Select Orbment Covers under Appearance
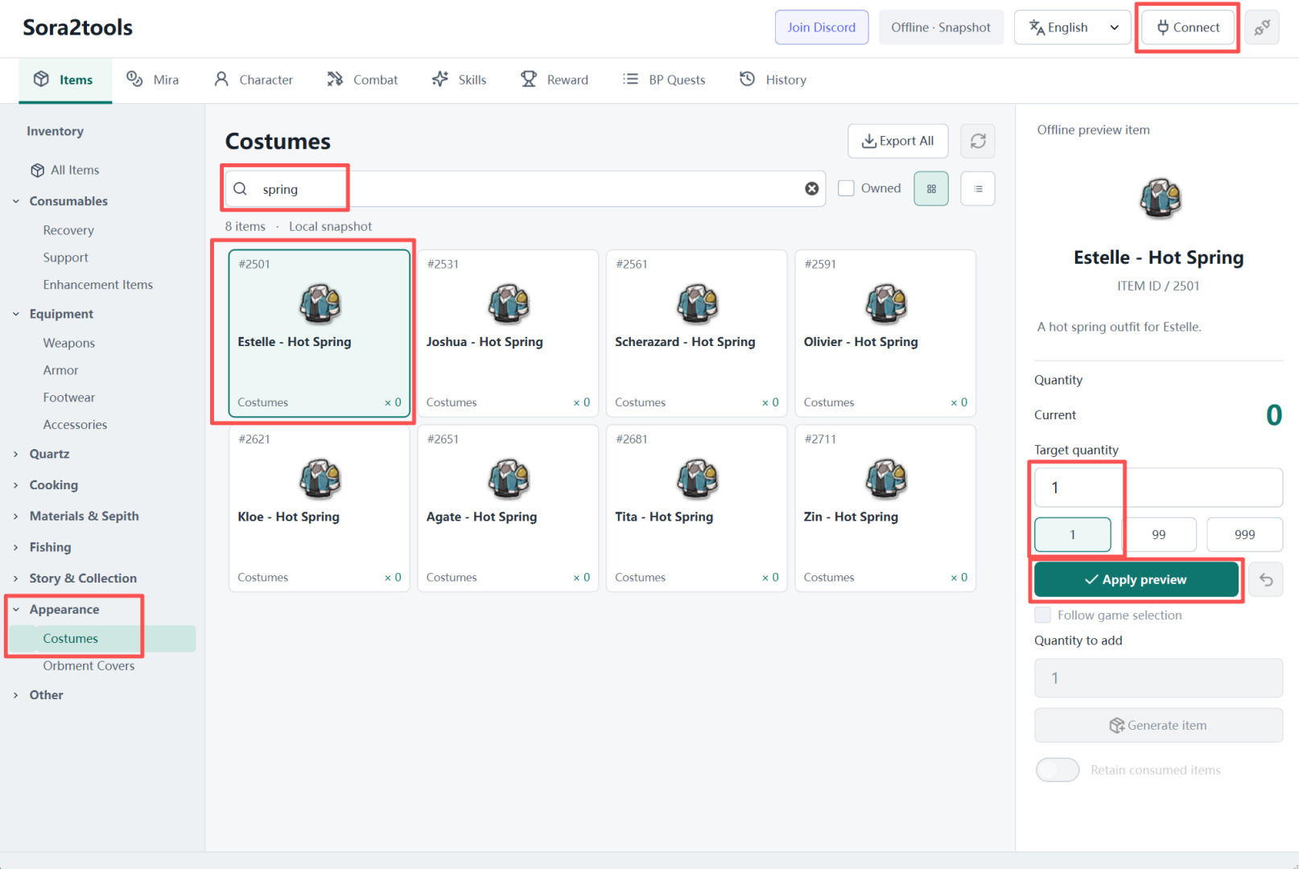The height and width of the screenshot is (869, 1299). (89, 666)
